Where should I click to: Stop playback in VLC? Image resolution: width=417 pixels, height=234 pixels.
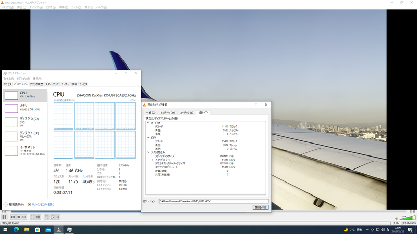pyautogui.click(x=19, y=217)
